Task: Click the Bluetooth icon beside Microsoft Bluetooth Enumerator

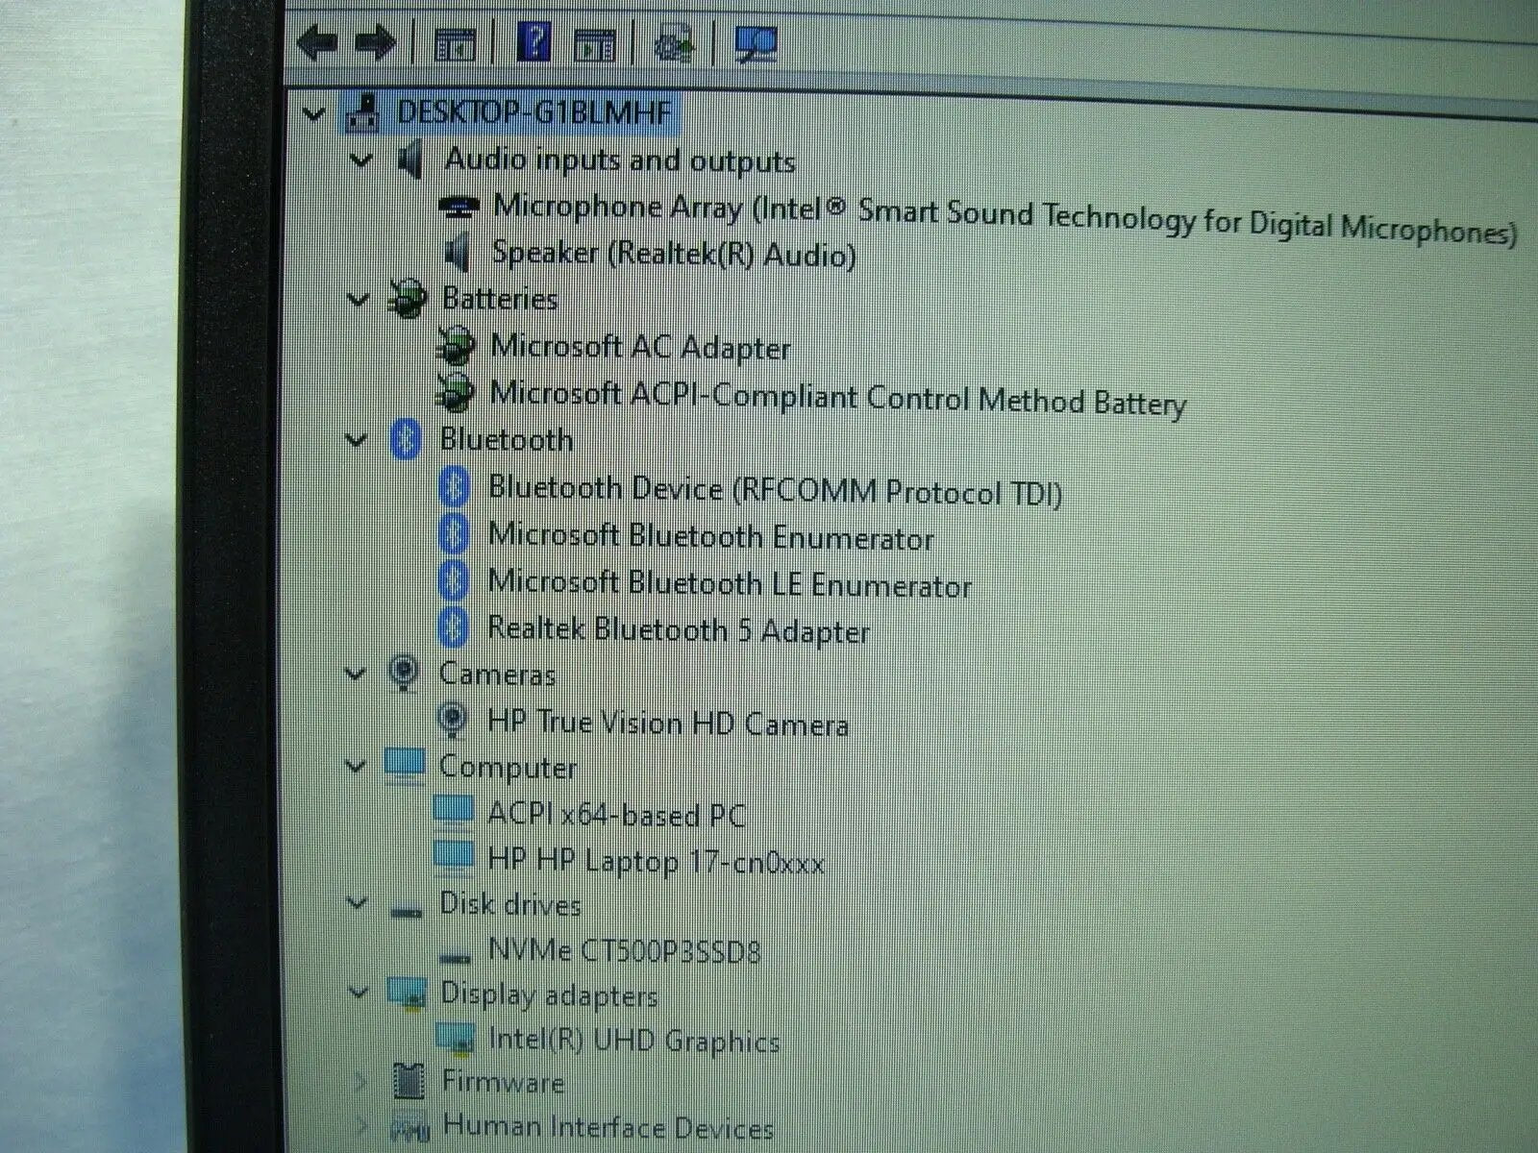Action: (x=453, y=534)
